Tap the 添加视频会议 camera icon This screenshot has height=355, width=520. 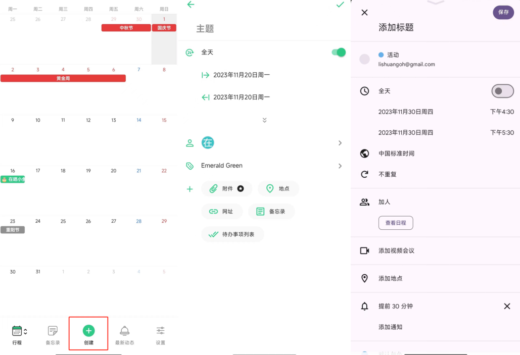point(364,250)
